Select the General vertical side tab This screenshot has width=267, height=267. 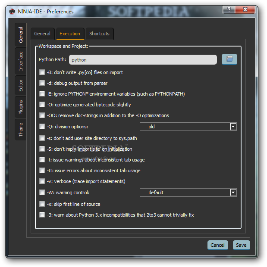(21, 35)
